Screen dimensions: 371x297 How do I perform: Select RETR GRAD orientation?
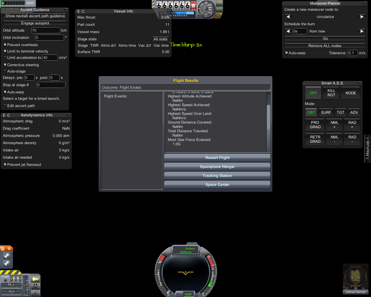coord(315,139)
